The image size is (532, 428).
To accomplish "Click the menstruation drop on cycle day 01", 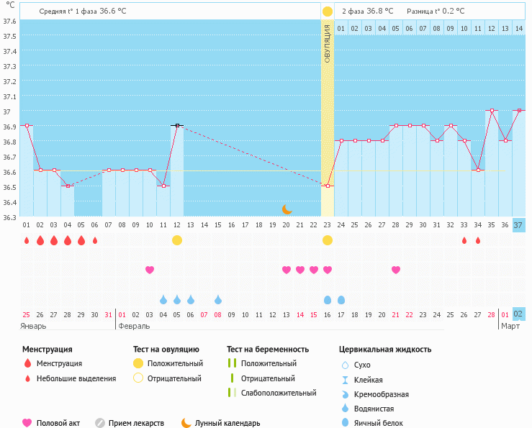I will 27,240.
